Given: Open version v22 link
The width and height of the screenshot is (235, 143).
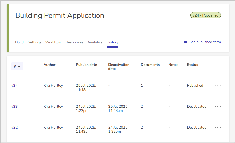Looking at the screenshot, I should [x=14, y=128].
